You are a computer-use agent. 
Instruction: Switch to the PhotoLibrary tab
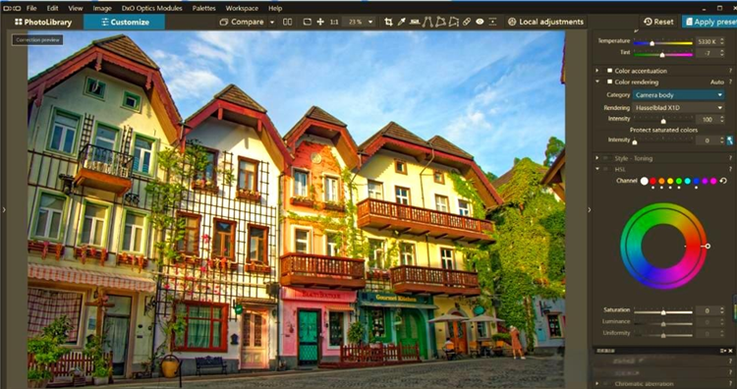[43, 22]
